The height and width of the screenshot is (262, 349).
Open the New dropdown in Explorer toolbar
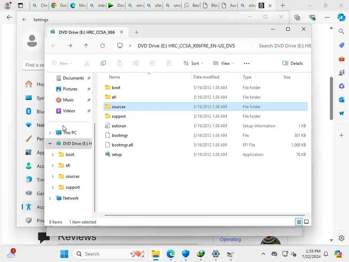(x=62, y=63)
